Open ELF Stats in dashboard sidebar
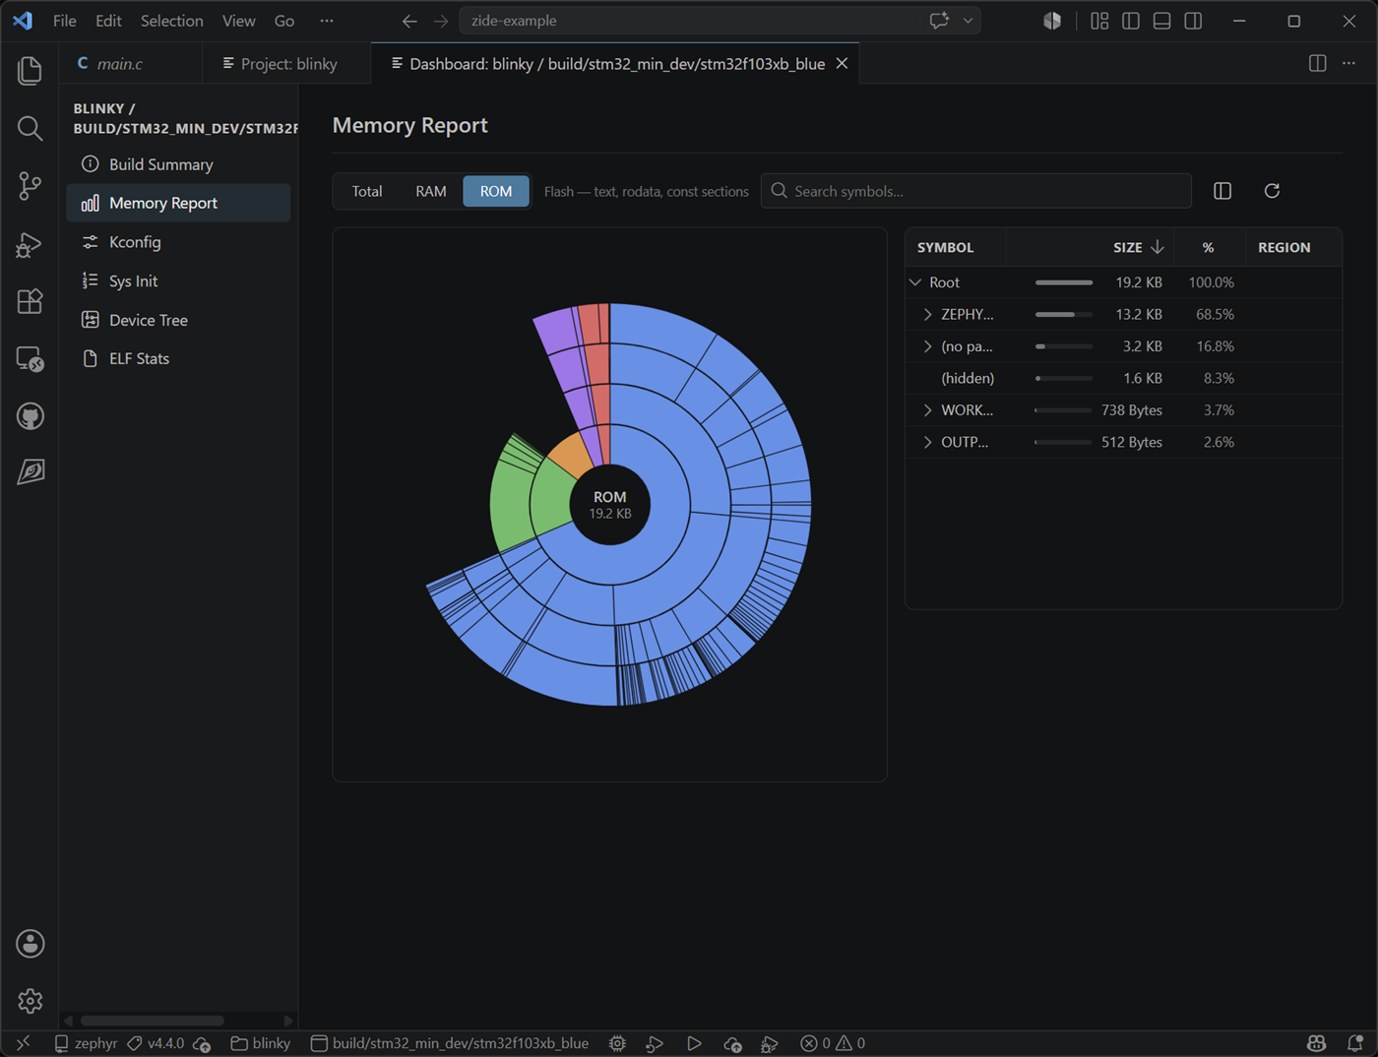Screen dimensions: 1378x1057 pos(178,358)
